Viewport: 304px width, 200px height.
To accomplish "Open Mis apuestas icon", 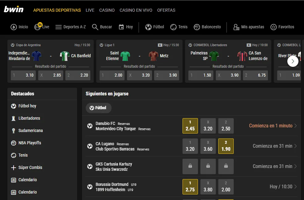I will (x=236, y=27).
